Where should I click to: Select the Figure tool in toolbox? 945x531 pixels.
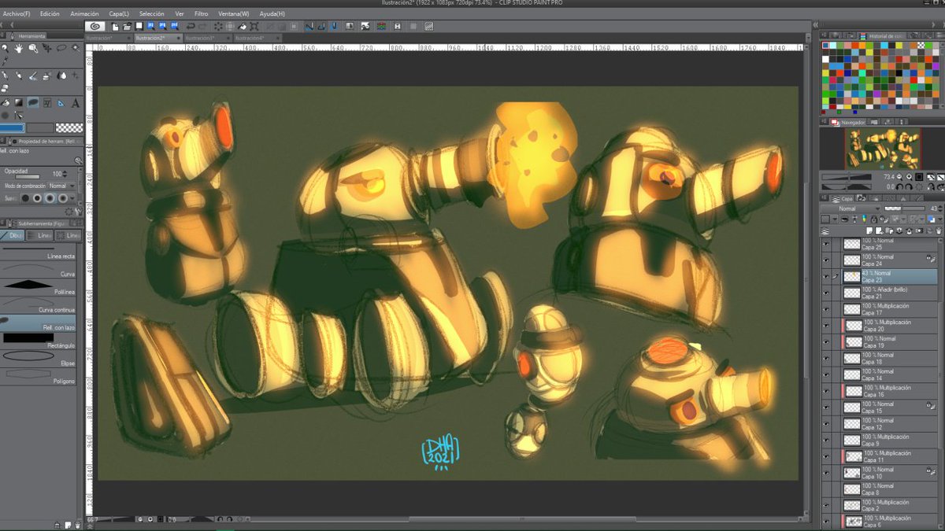click(x=33, y=103)
